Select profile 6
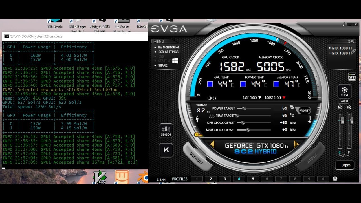361x203 pixels. coord(267,179)
